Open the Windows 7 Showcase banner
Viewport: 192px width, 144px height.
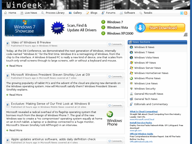25,27
